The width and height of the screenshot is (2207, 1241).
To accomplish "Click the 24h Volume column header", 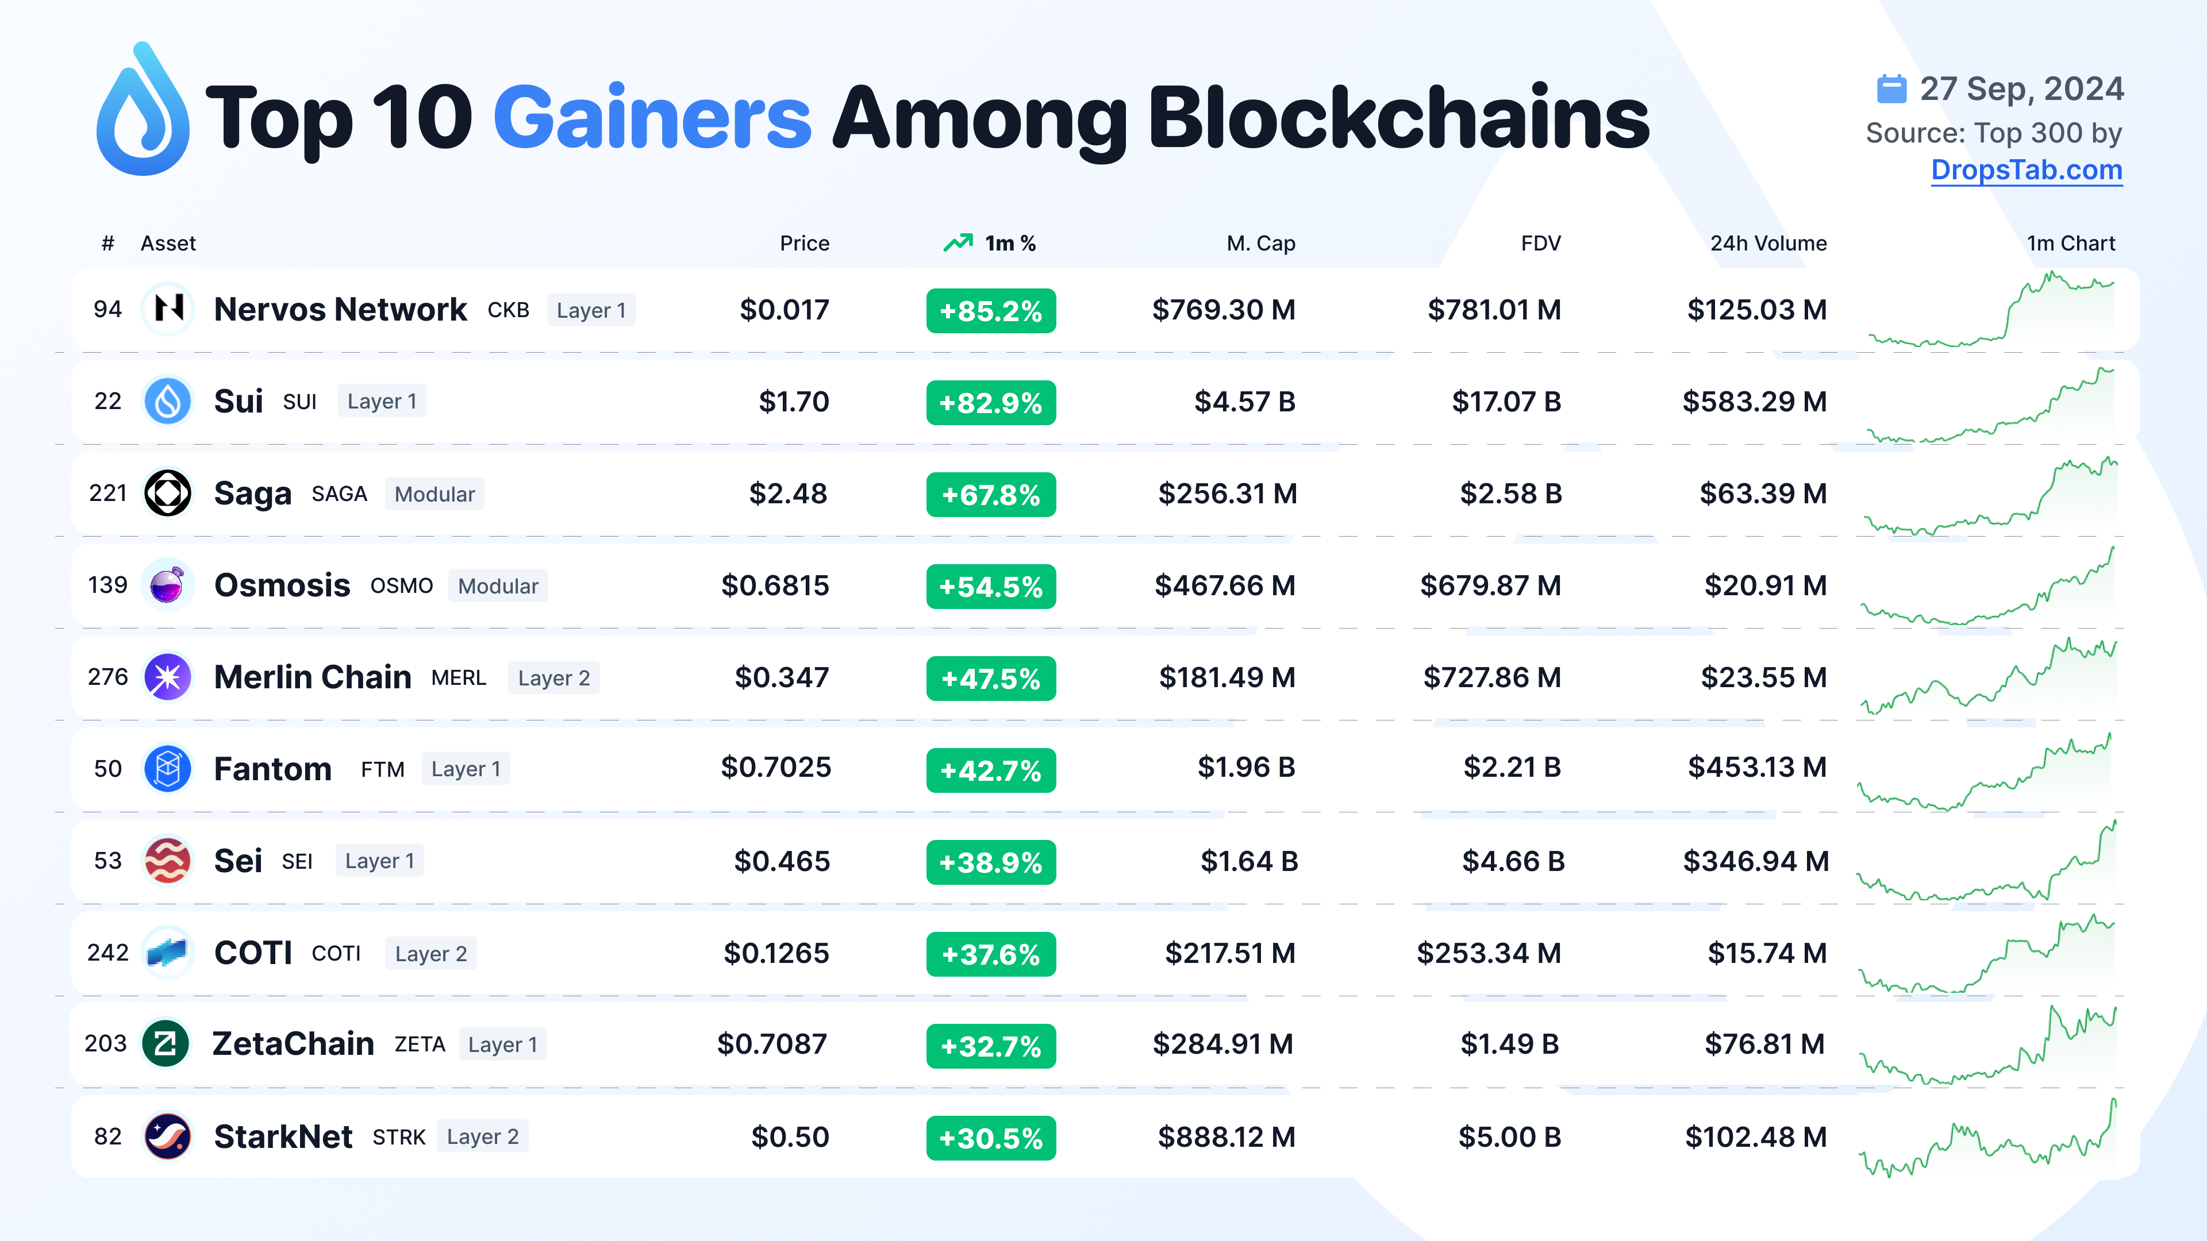I will pos(1768,244).
